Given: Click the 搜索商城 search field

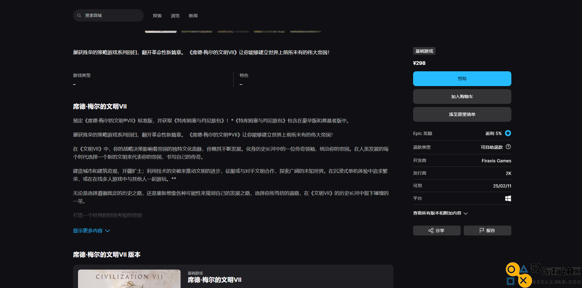Looking at the screenshot, I should (108, 15).
